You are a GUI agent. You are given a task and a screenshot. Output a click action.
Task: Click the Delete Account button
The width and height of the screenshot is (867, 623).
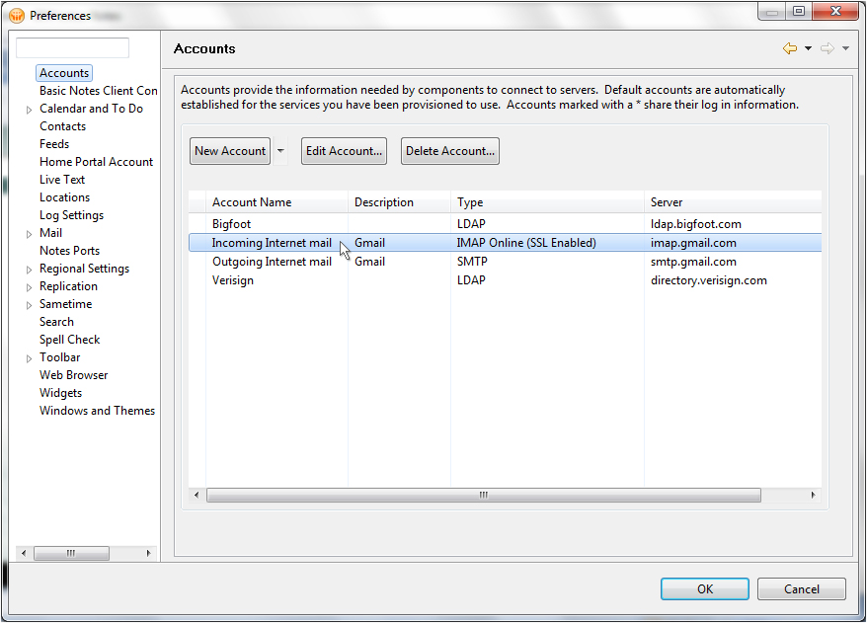449,151
